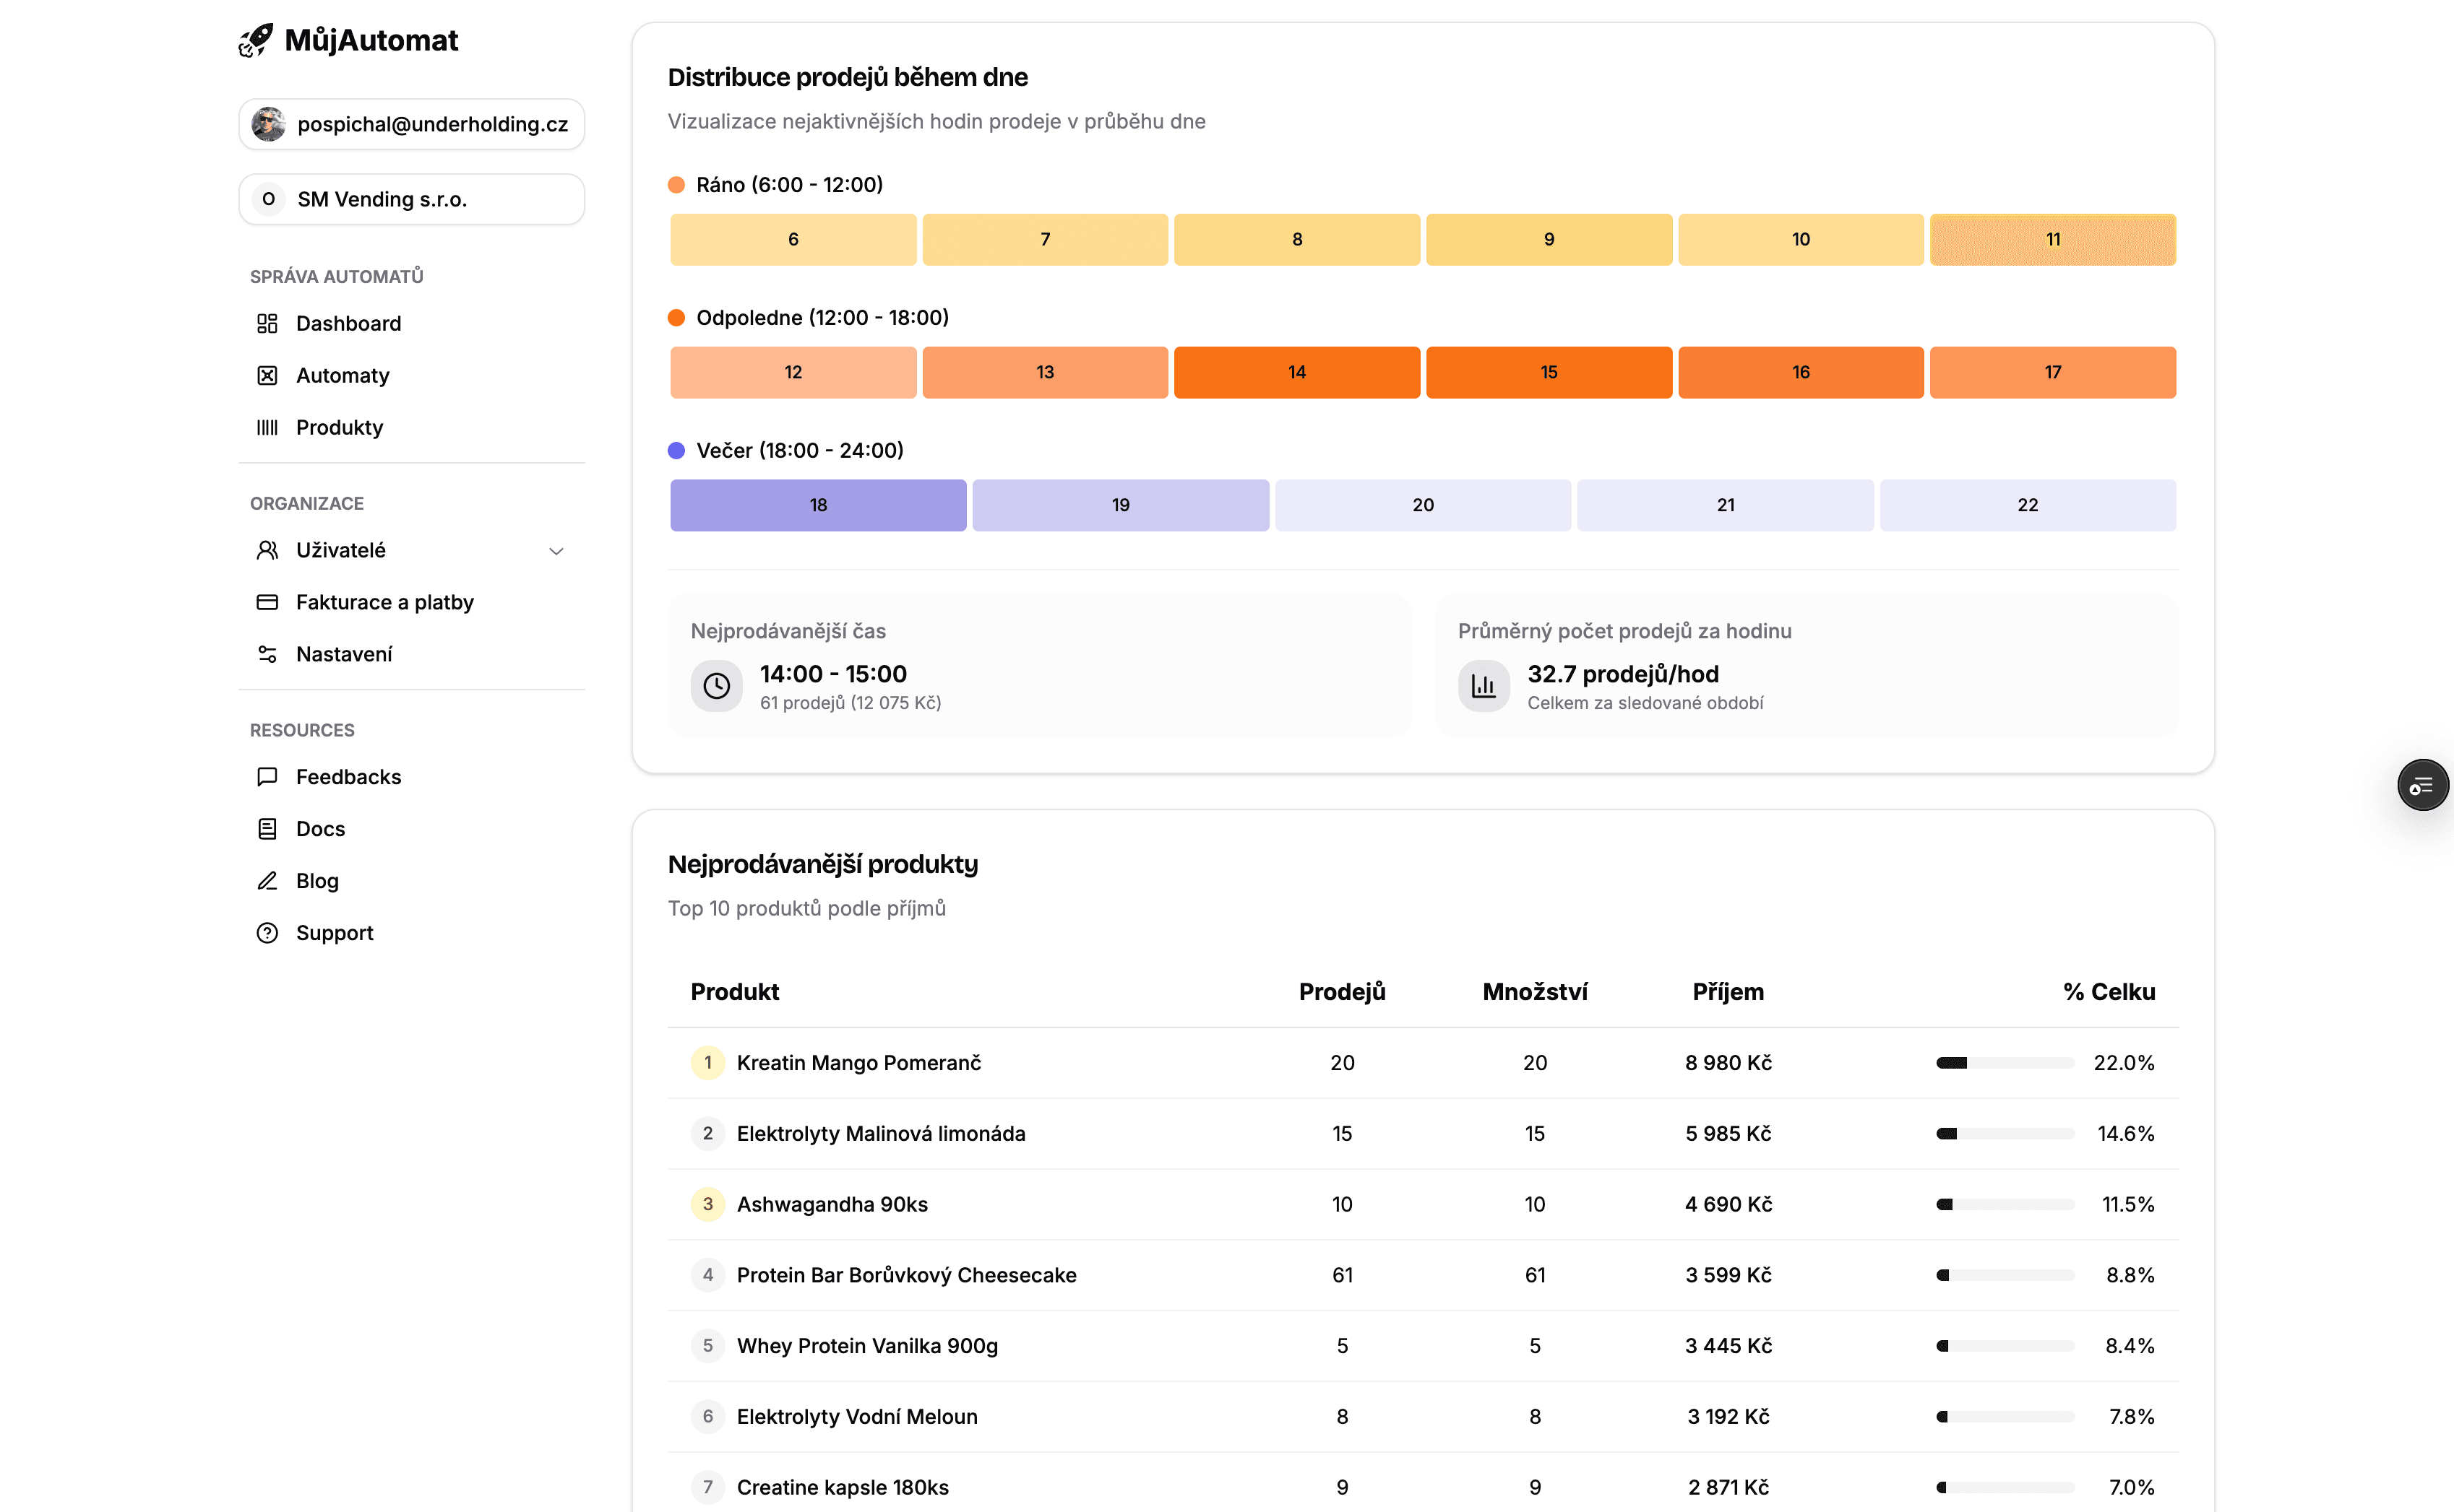Click the Nastavení sliders icon
Screen dimensions: 2454x1512
click(x=267, y=654)
